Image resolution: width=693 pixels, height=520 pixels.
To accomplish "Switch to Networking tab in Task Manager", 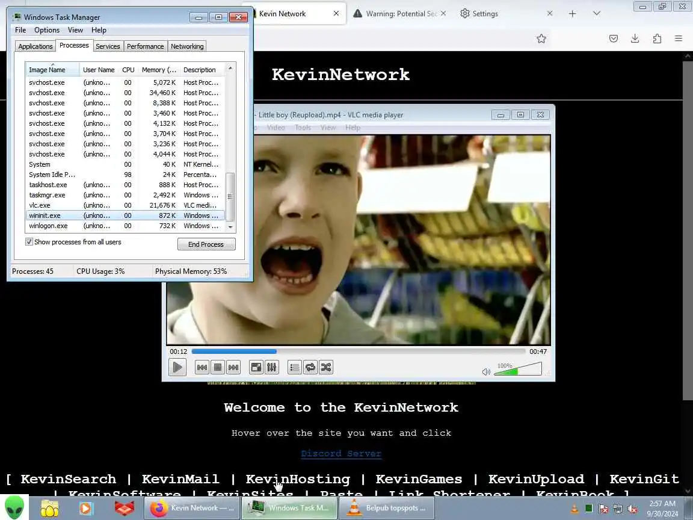I will (x=187, y=46).
